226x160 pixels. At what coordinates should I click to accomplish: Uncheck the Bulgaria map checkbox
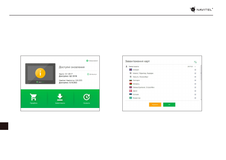click(195, 80)
